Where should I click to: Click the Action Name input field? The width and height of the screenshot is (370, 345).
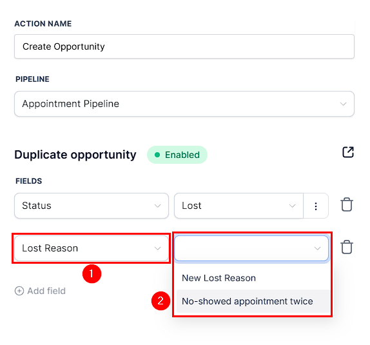coord(184,46)
